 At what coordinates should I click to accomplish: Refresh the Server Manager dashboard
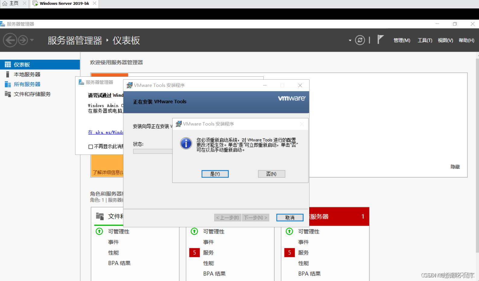(360, 40)
